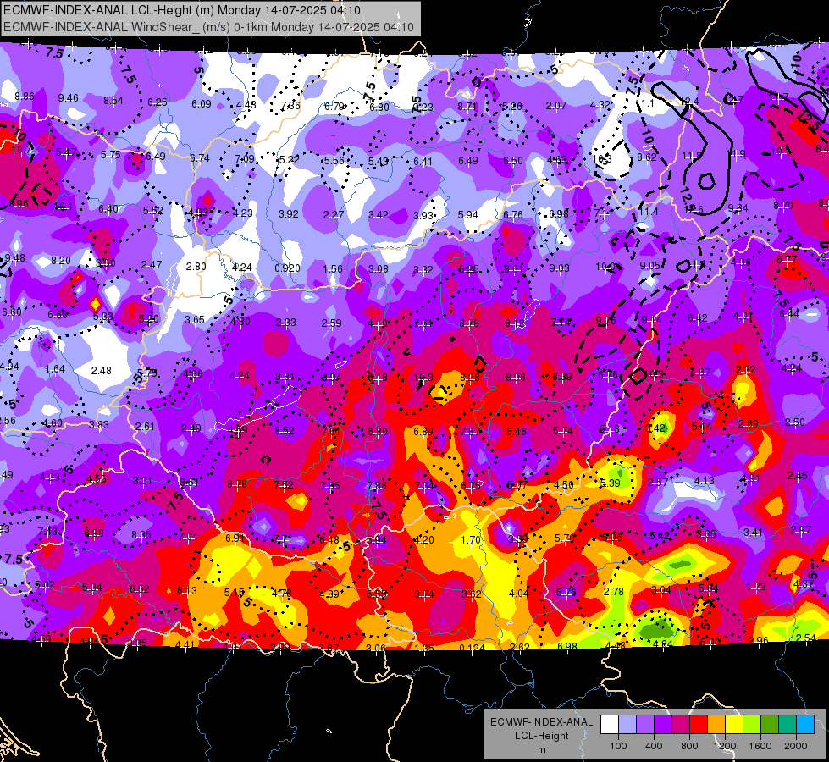Click the grid value 6.13
This screenshot has height=762, width=829.
[187, 591]
